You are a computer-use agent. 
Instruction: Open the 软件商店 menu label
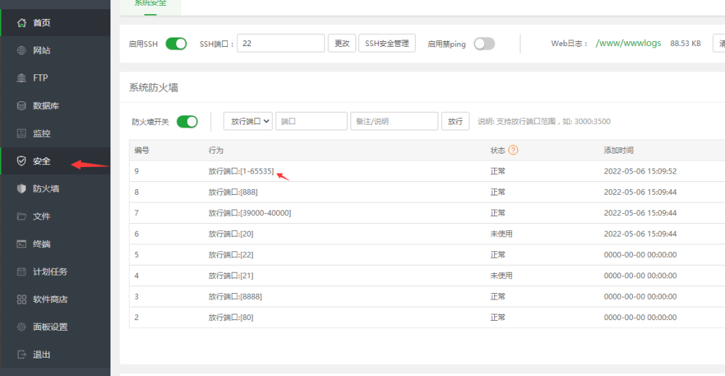(x=50, y=300)
